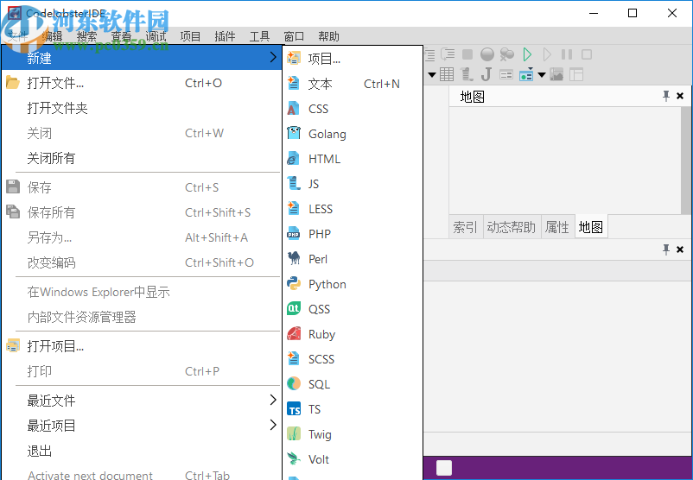
Task: Open the 项目 menu in menu bar
Action: [x=190, y=36]
